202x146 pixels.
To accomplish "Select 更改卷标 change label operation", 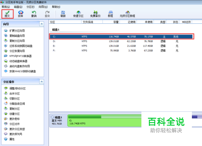I will coord(12,119).
